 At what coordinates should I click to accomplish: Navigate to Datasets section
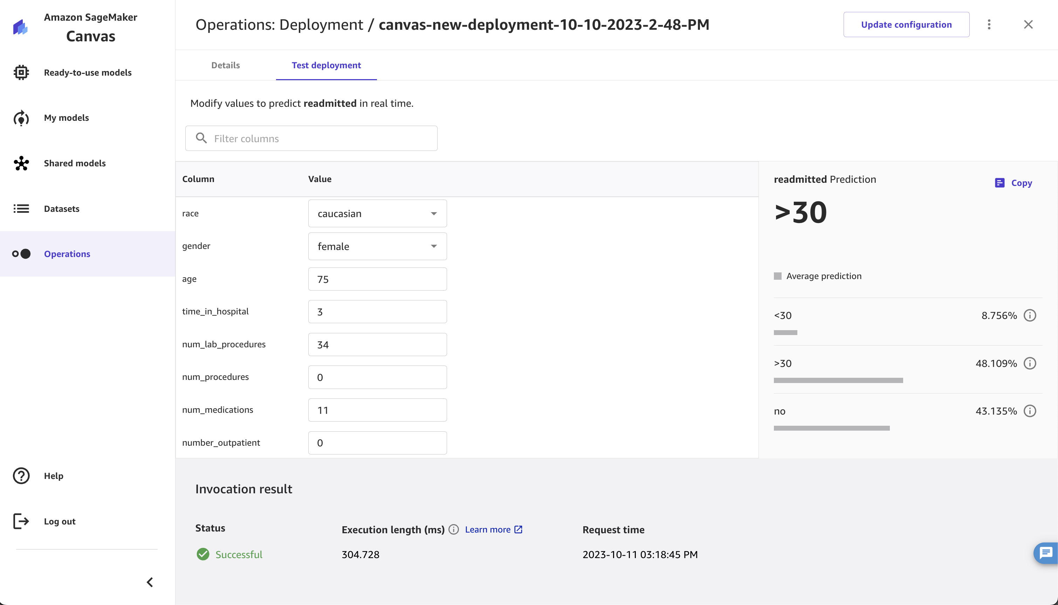[61, 208]
